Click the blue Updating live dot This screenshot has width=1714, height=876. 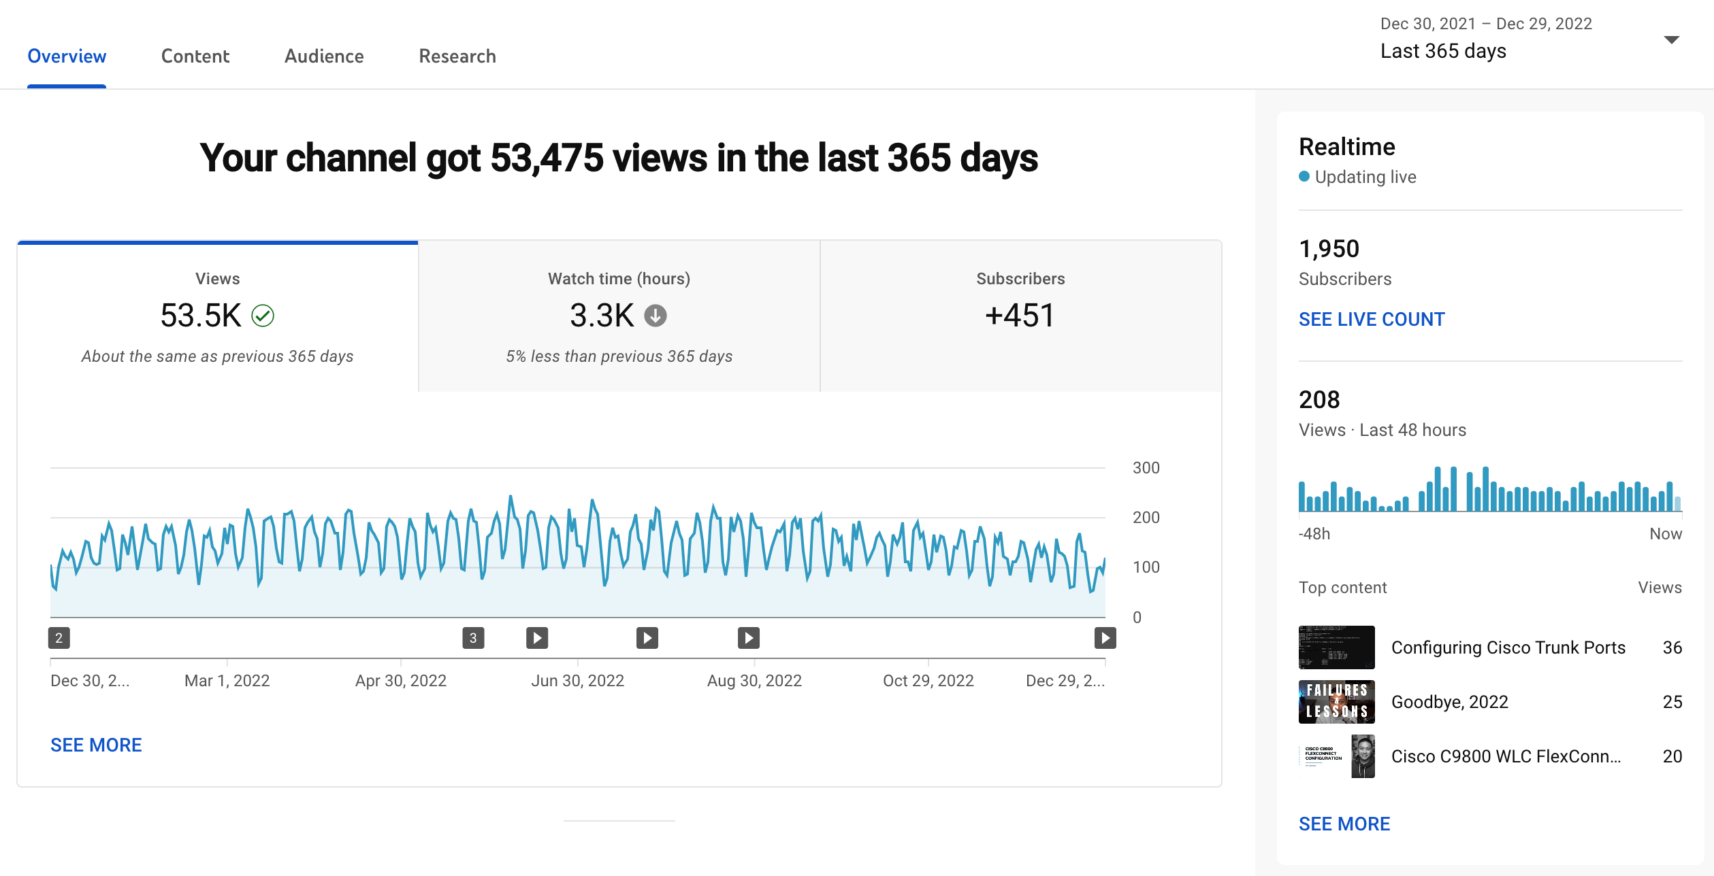[x=1304, y=177]
